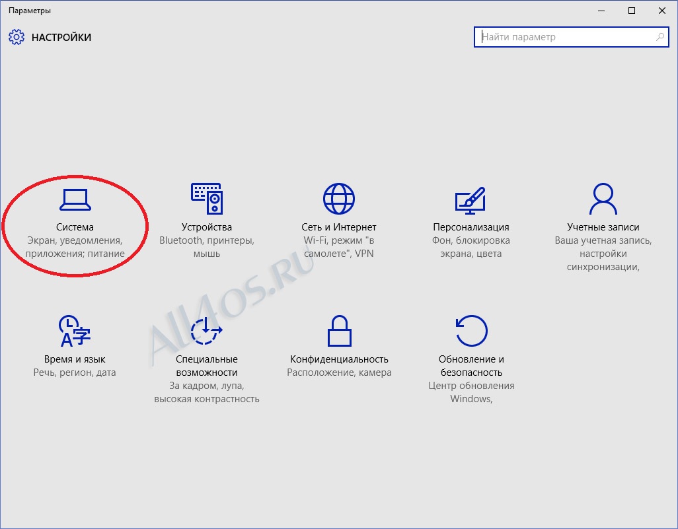
Task: Open the Специальные возможности dashed-circle icon
Action: coord(207,331)
